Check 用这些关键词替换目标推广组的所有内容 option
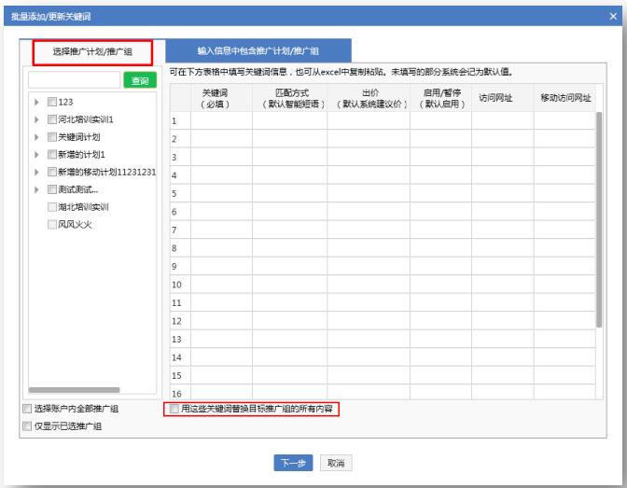This screenshot has width=627, height=488. 172,409
